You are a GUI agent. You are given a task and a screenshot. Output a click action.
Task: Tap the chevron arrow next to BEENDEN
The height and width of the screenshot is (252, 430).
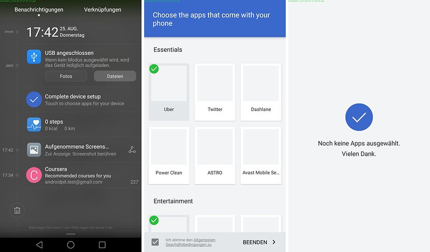(274, 242)
